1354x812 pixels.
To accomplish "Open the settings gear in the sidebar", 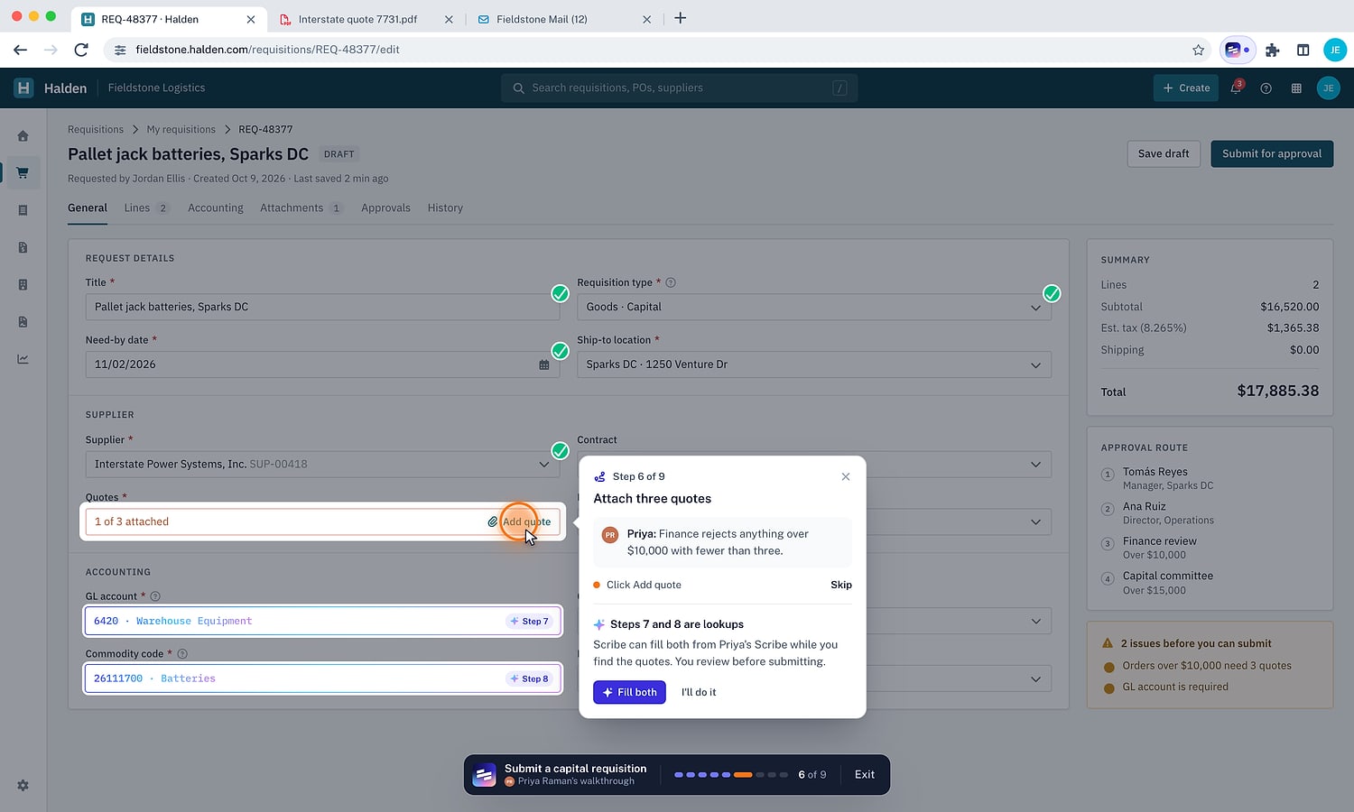I will point(23,786).
